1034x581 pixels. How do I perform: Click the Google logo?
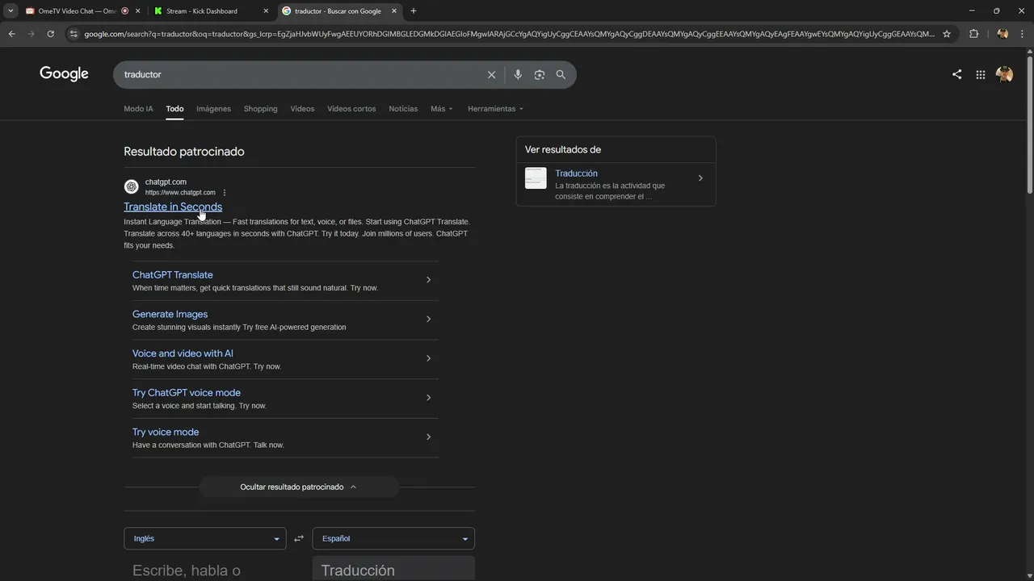click(64, 74)
